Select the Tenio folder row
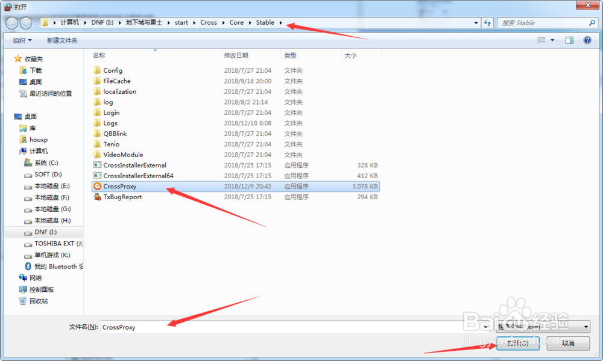603x361 pixels. [x=235, y=144]
